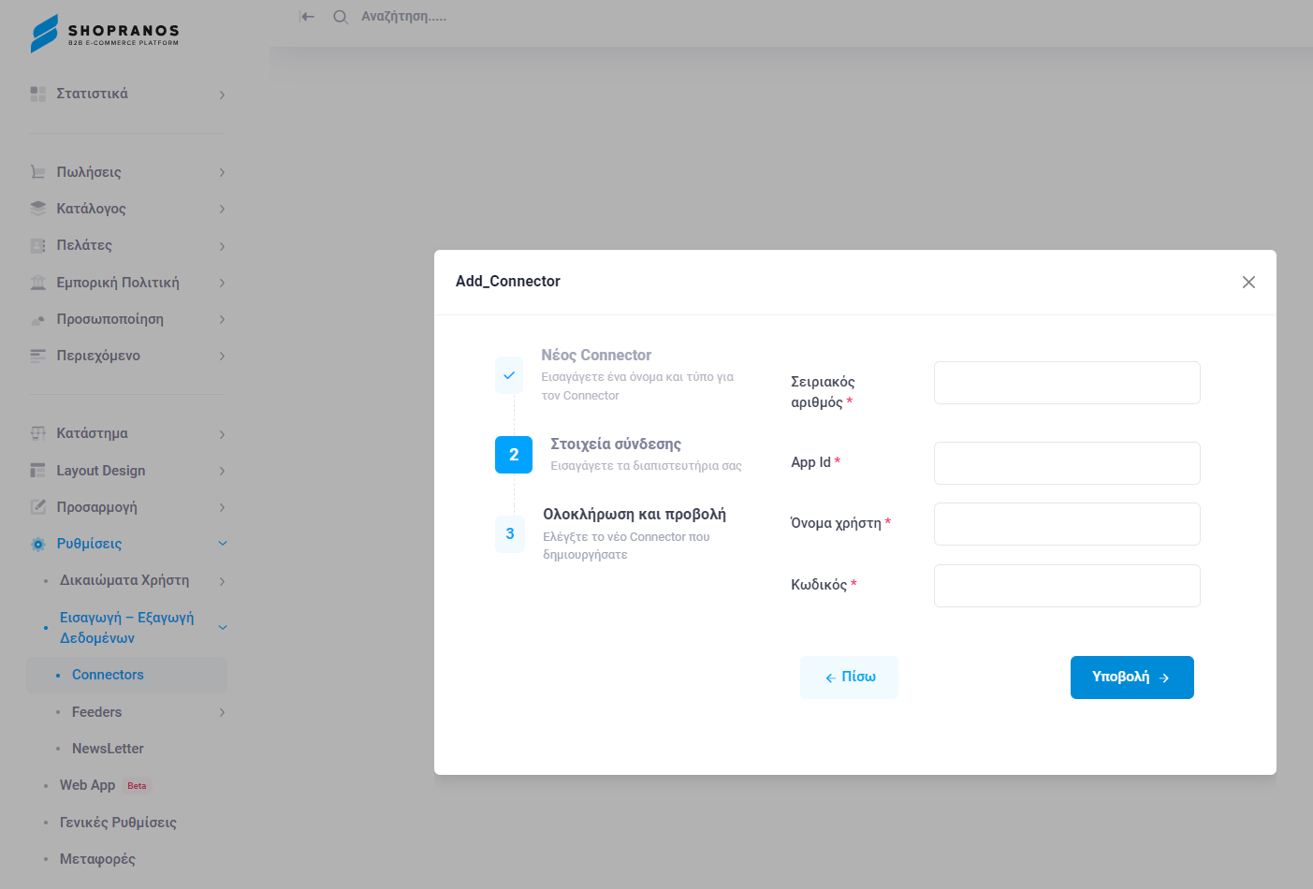The width and height of the screenshot is (1313, 889).
Task: Click into the App Id field
Action: (1067, 463)
